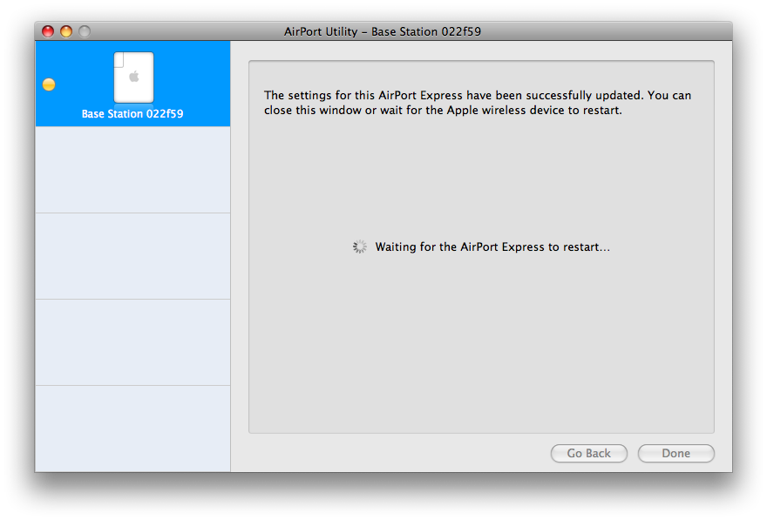Image resolution: width=767 pixels, height=520 pixels.
Task: Click the 'Waiting for the AirPort Express' text
Action: pos(492,247)
